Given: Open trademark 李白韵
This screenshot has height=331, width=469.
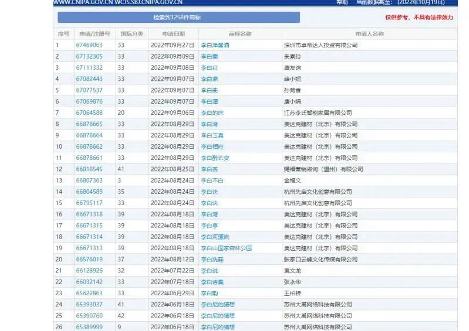Looking at the screenshot, I should click(210, 294).
